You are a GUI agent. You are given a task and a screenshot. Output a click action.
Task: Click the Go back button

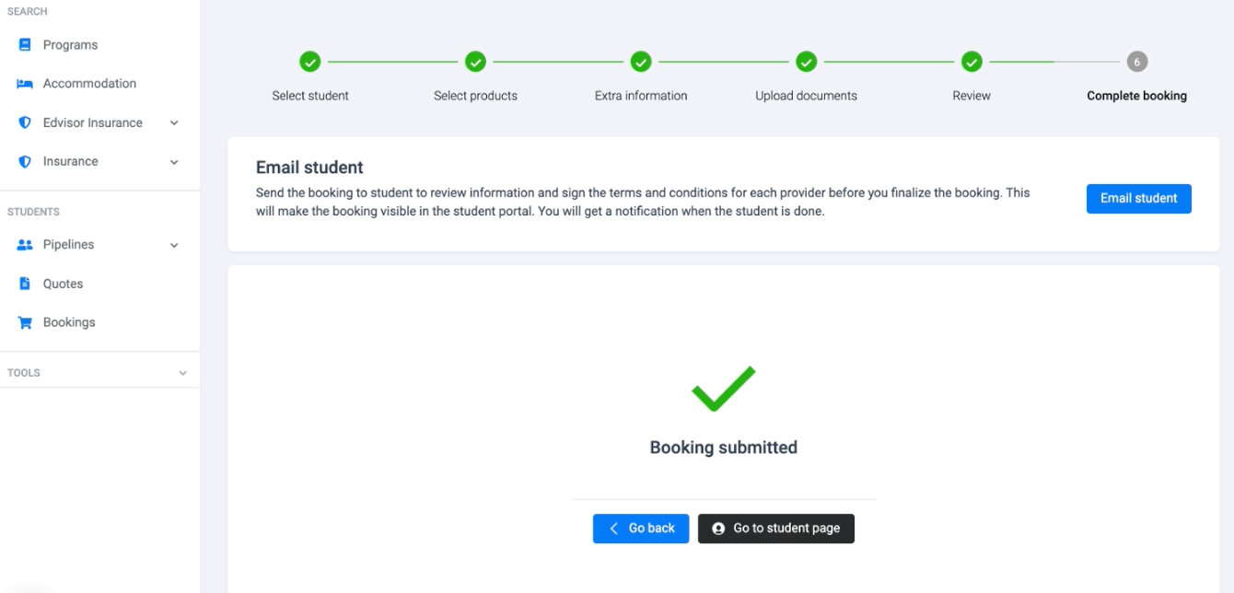pos(641,529)
